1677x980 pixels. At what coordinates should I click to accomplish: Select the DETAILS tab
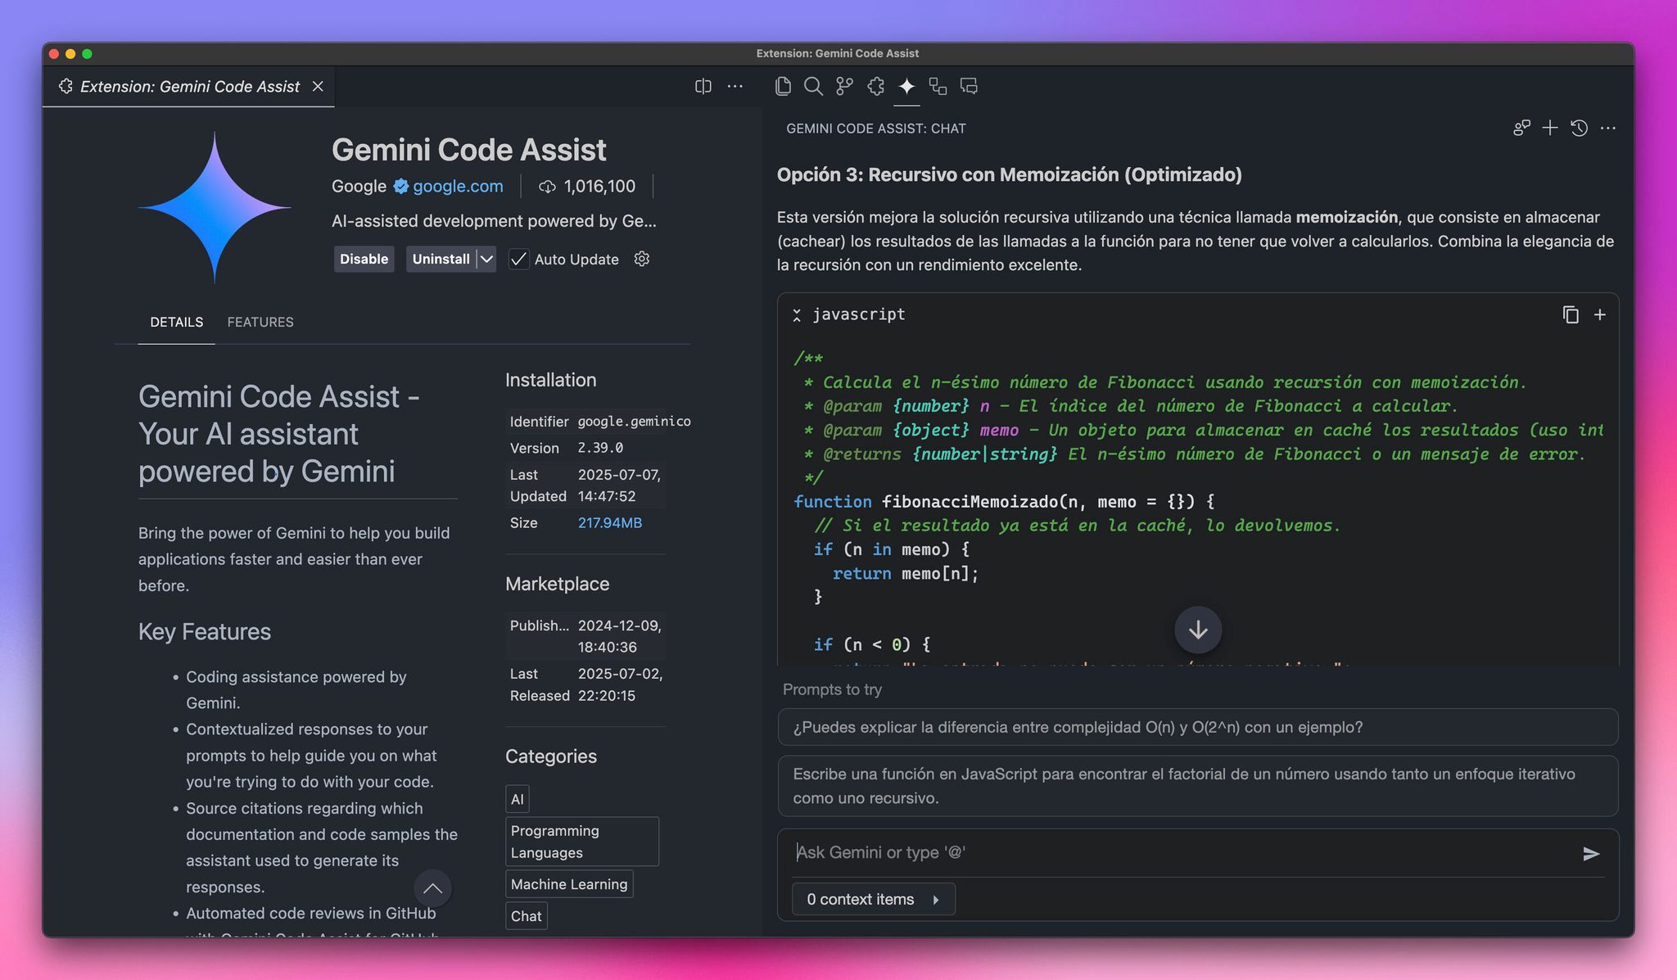[176, 322]
